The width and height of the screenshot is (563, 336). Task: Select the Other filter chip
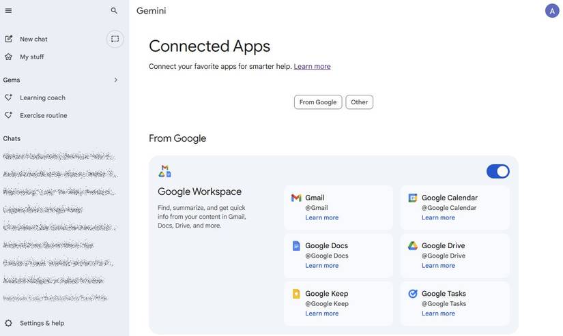pyautogui.click(x=359, y=102)
